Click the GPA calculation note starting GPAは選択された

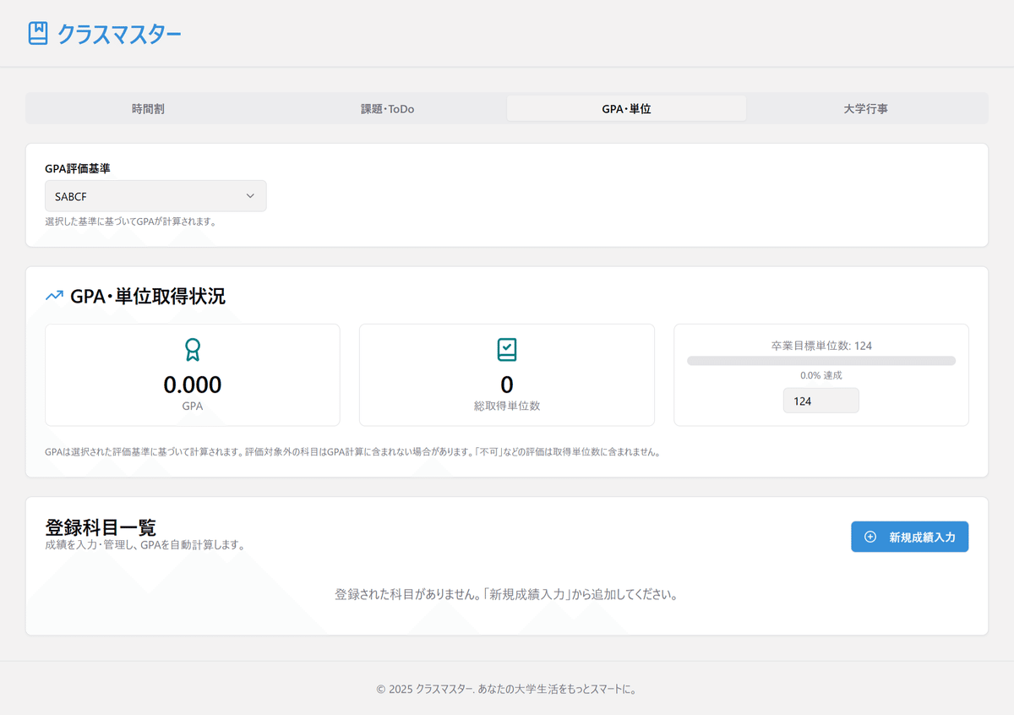pyautogui.click(x=352, y=452)
